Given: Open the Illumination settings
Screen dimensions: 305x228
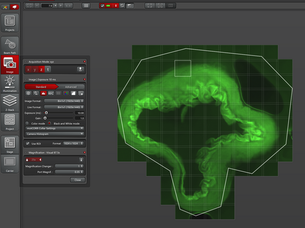Looking at the screenshot, I should (x=10, y=84).
